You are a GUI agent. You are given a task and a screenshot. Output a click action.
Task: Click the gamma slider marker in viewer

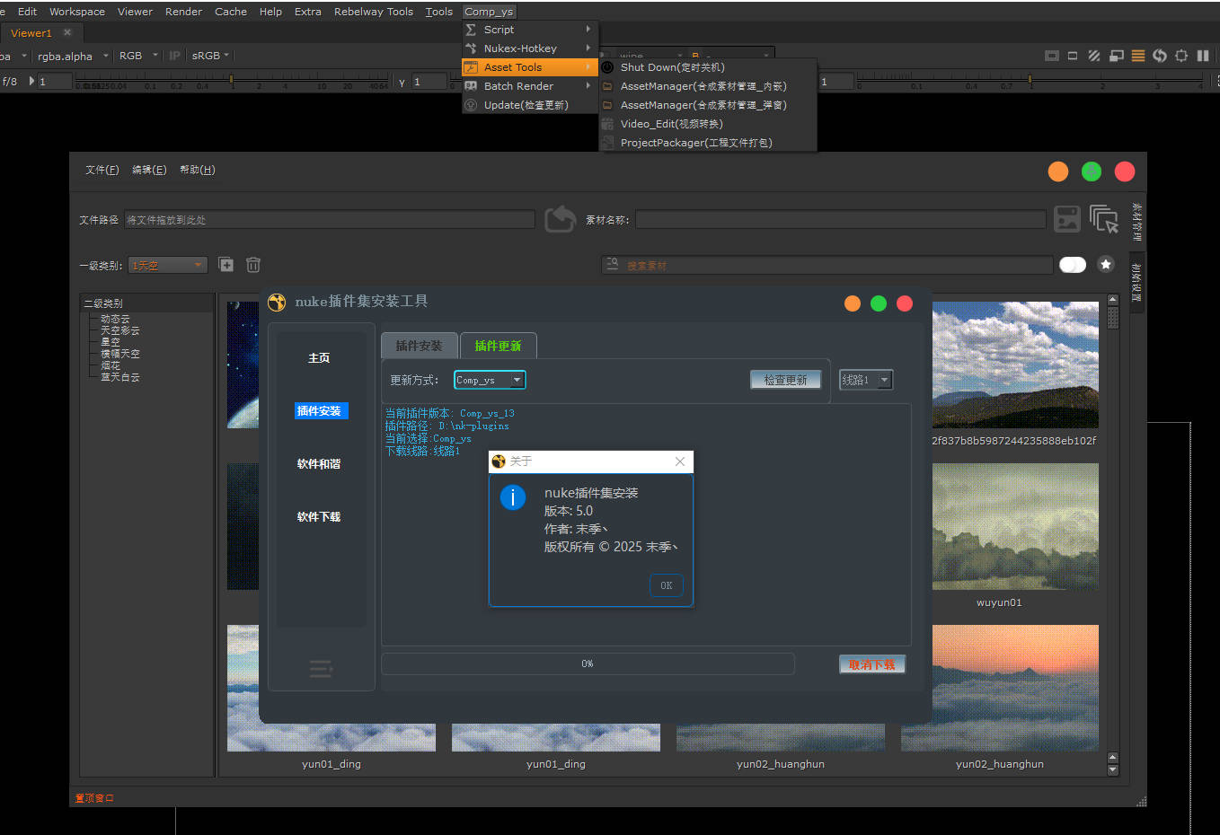tap(1030, 81)
